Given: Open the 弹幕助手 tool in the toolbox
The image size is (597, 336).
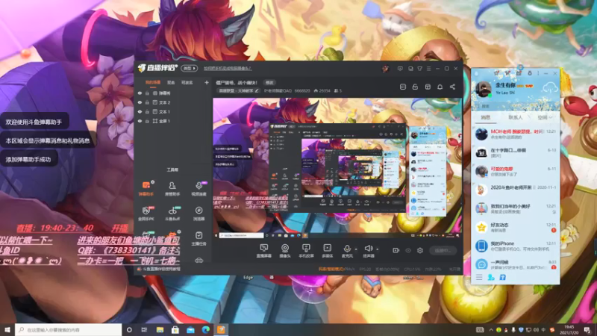Looking at the screenshot, I should tap(146, 188).
